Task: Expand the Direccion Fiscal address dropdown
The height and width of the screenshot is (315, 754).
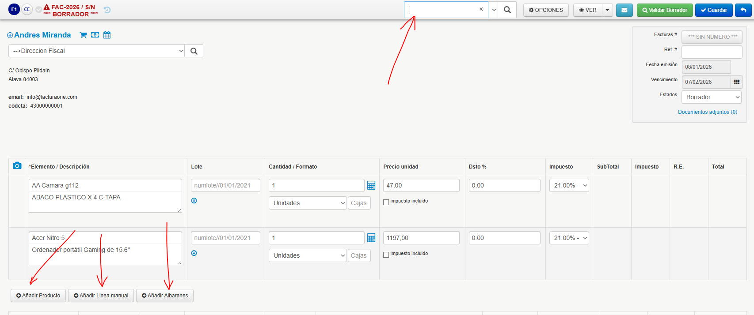Action: click(x=96, y=51)
